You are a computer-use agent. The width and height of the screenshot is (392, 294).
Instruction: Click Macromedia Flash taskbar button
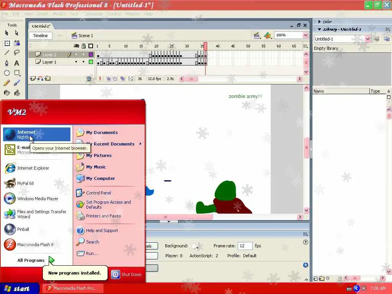73,288
